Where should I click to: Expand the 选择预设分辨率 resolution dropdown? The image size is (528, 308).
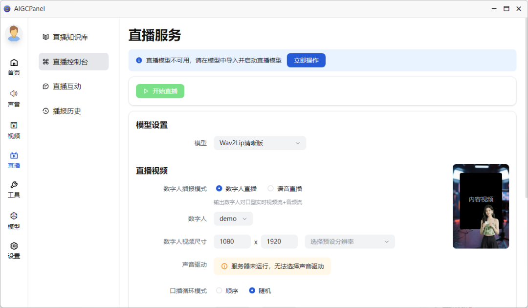350,242
